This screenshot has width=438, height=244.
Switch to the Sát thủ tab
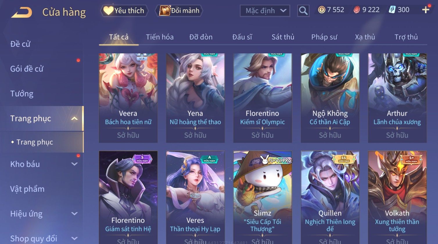pos(283,37)
